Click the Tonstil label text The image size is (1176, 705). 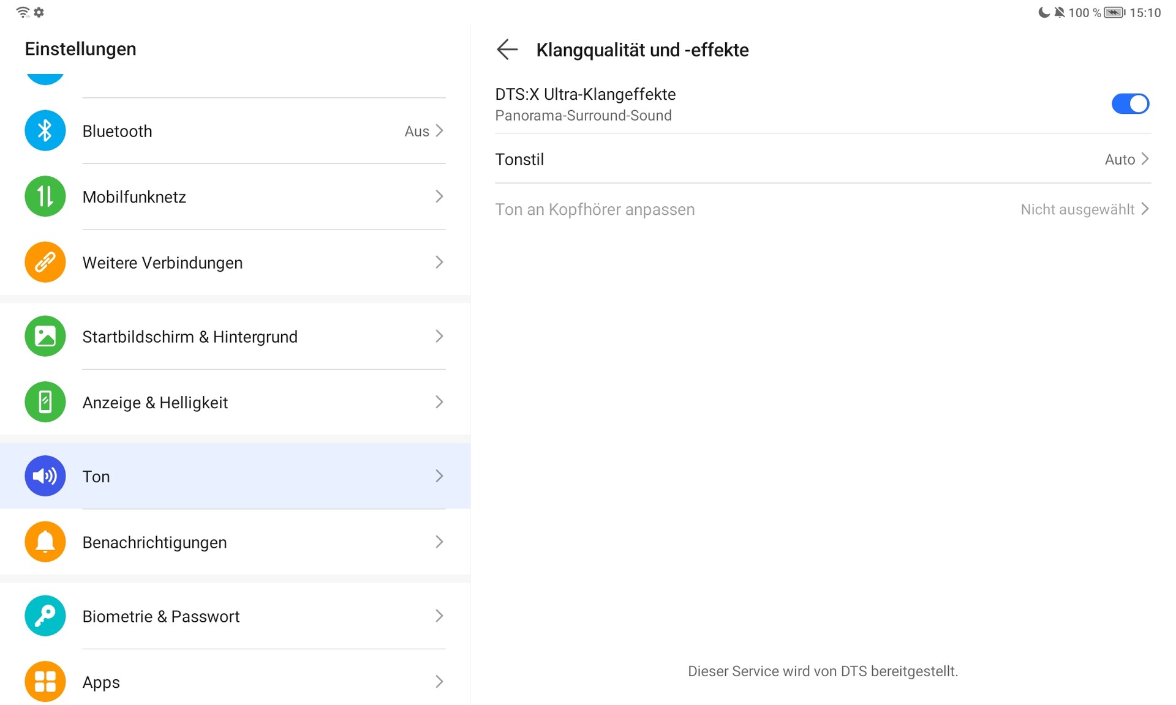[x=519, y=160]
